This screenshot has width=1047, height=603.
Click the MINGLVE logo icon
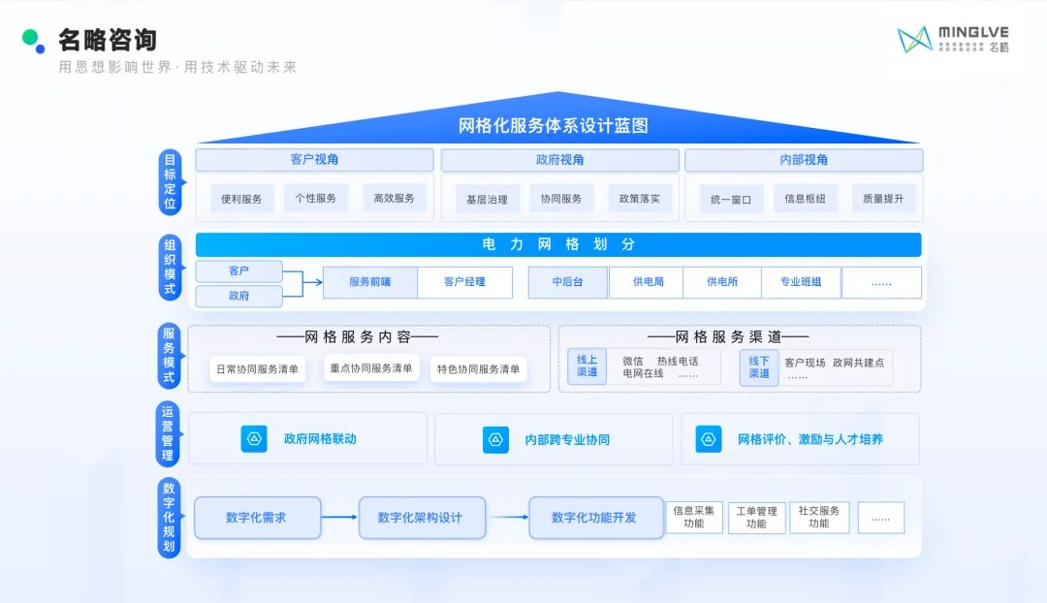pyautogui.click(x=914, y=40)
